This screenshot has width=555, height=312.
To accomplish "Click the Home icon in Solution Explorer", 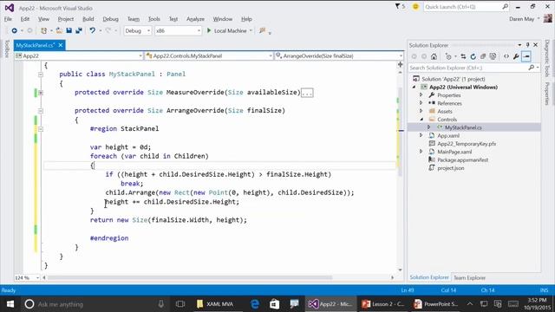I will [x=434, y=56].
